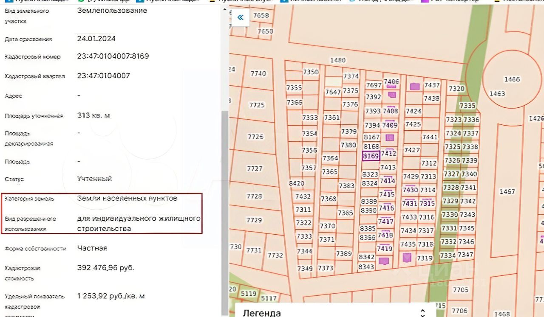Click parcel 5119 on the map
This screenshot has width=544, height=317.
249,293
